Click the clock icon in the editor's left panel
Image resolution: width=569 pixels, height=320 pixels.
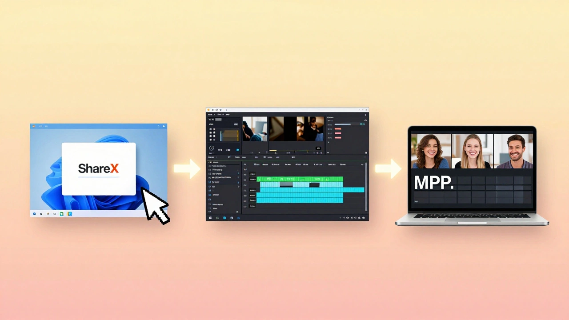(212, 148)
